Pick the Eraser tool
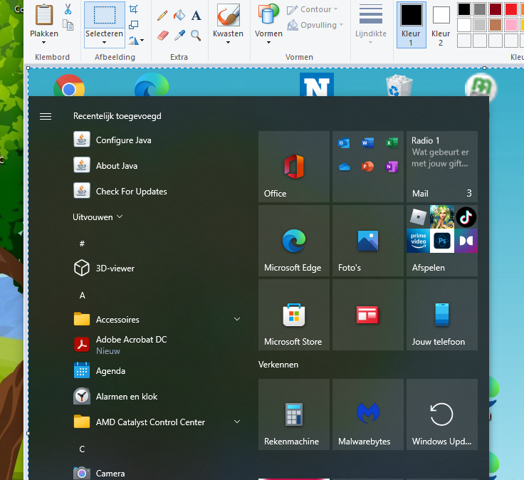 162,35
